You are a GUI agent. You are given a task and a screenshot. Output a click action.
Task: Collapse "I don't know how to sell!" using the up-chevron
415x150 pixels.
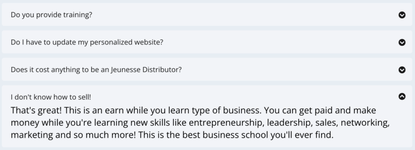[x=402, y=96]
